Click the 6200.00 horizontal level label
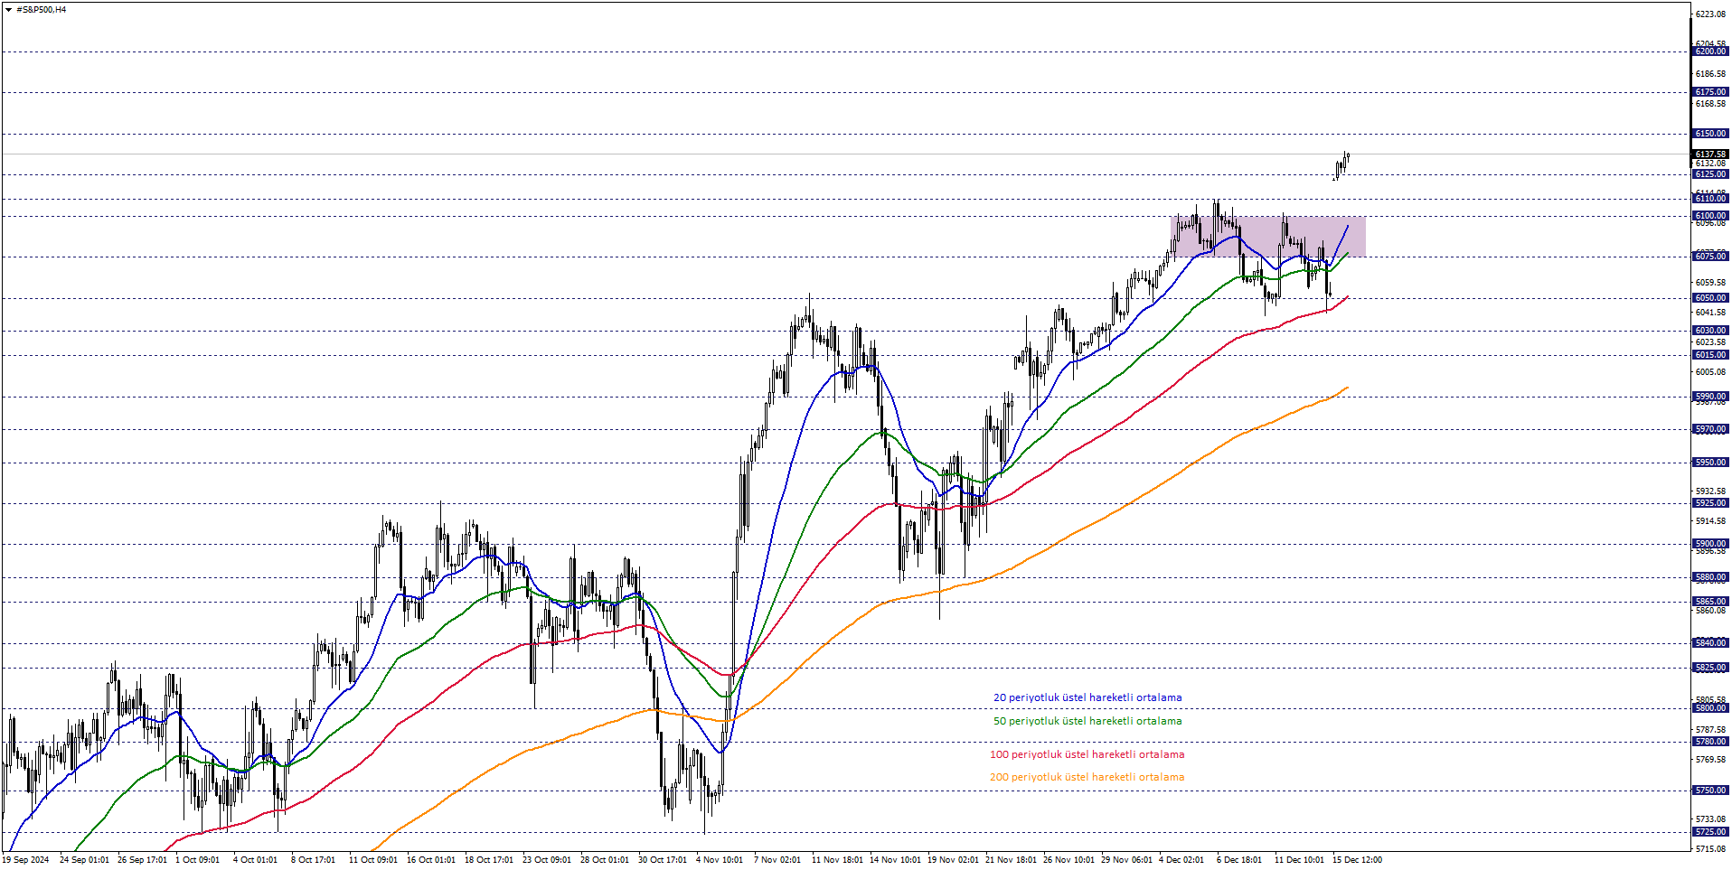Screen dimensions: 1732x870 pos(1710,51)
